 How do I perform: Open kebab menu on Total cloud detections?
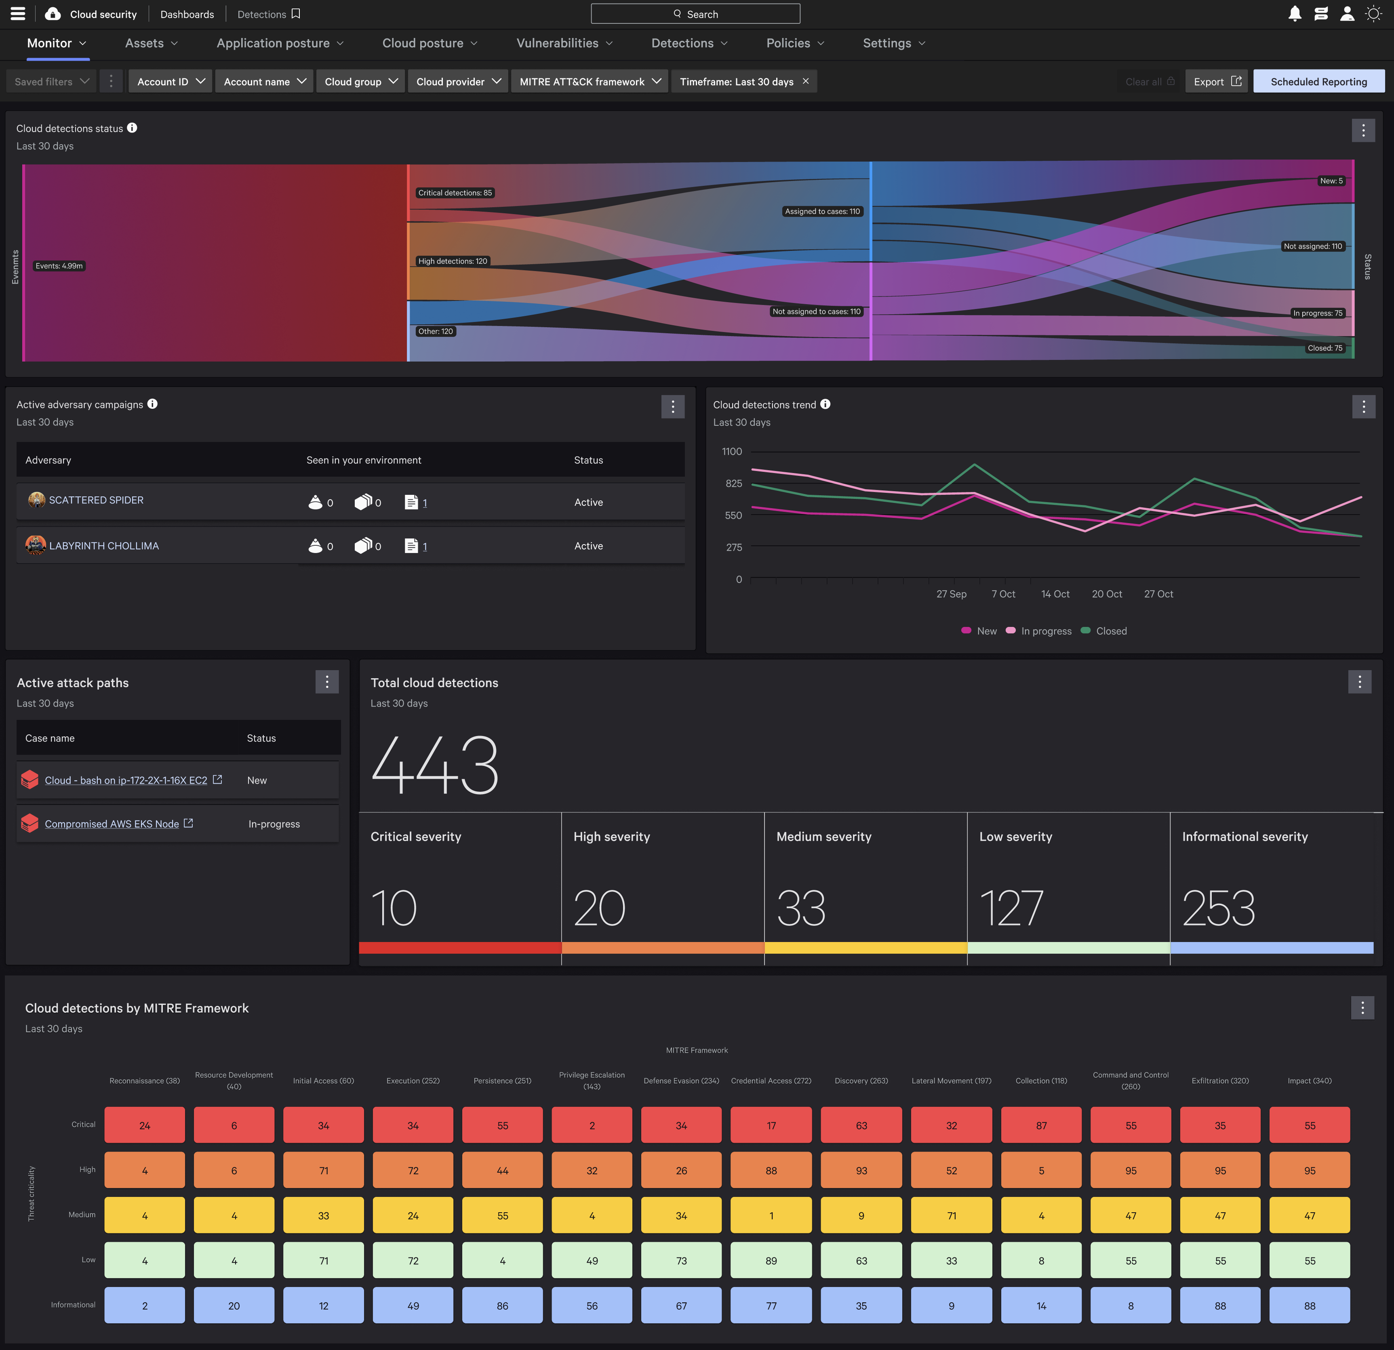tap(1359, 682)
